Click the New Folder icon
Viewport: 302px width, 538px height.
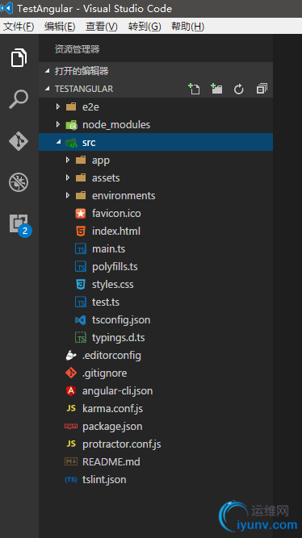[216, 89]
